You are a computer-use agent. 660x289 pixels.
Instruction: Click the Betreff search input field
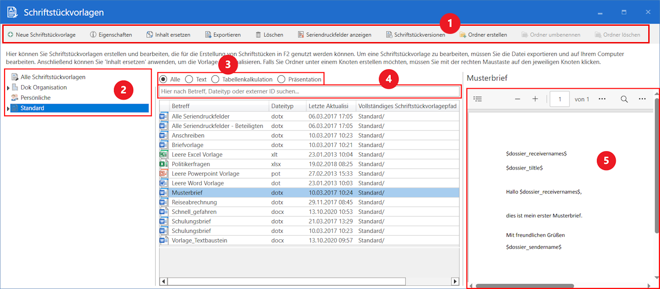pos(309,91)
